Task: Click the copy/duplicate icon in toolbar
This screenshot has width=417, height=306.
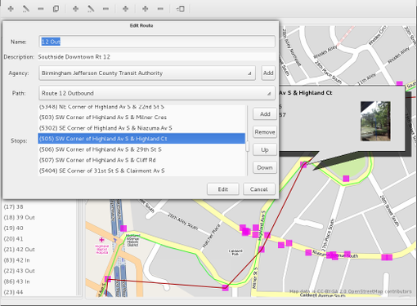Action: point(56,9)
